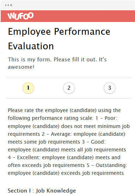Click the word "Good:" in rating scale
The height and width of the screenshot is (195, 135).
click(x=98, y=142)
